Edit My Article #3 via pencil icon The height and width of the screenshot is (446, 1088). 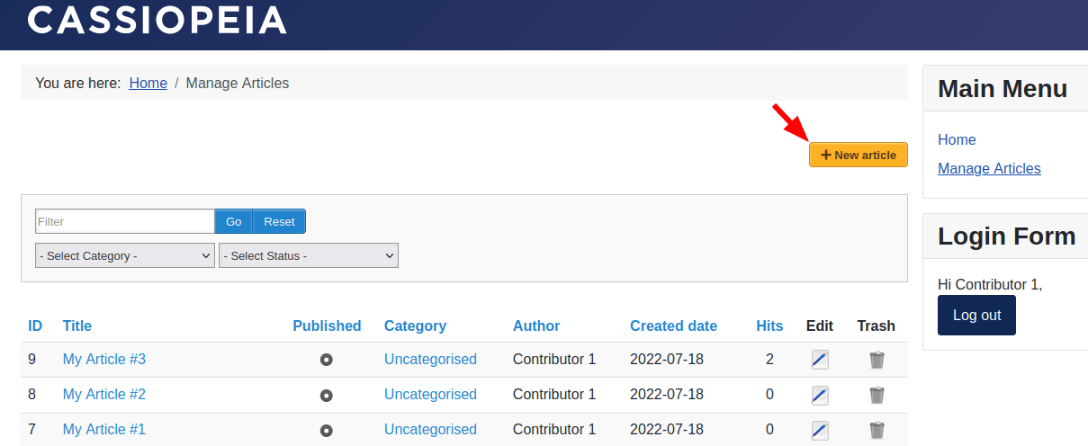pyautogui.click(x=820, y=360)
